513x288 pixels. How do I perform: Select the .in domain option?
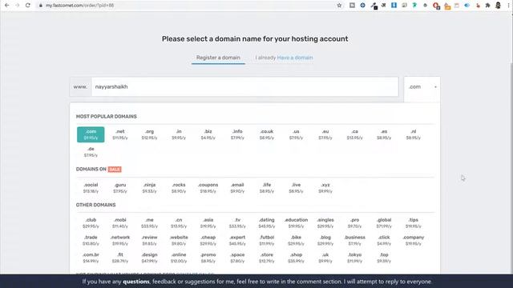point(179,134)
